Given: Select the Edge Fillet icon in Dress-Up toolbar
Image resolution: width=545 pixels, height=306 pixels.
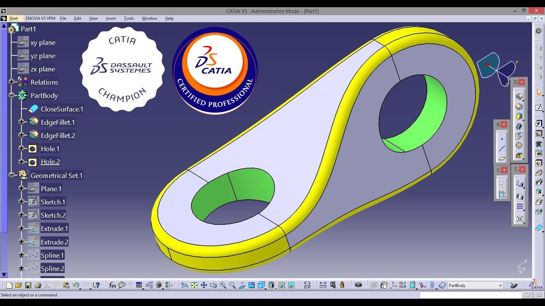Looking at the screenshot, I should [x=519, y=96].
